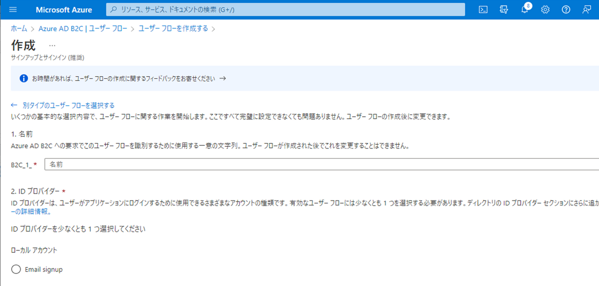This screenshot has width=599, height=286.
Task: Open the help question mark icon
Action: (566, 10)
